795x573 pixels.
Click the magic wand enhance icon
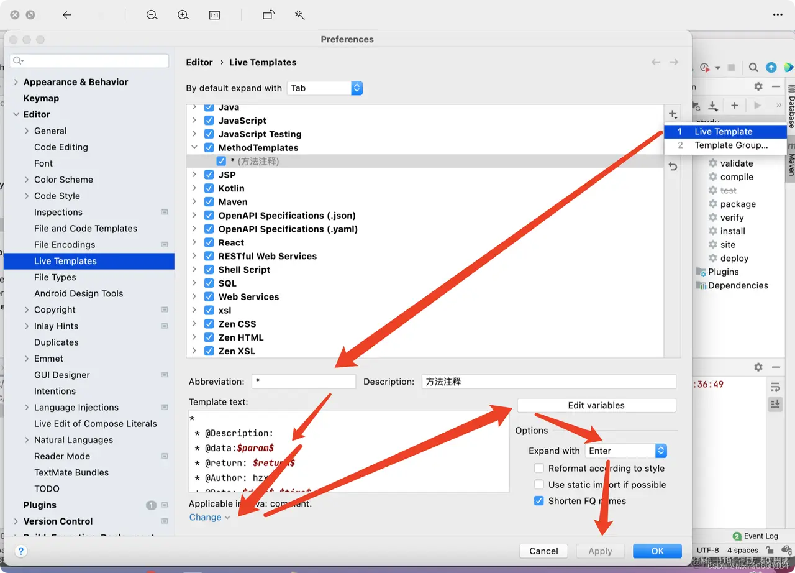pyautogui.click(x=299, y=15)
